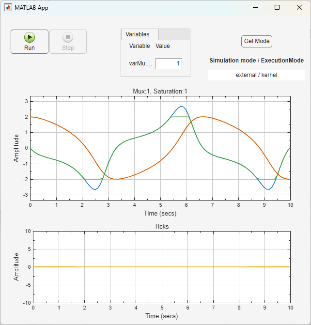Screen dimensions: 311x325
Task: Click the Value column header
Action: tap(163, 46)
